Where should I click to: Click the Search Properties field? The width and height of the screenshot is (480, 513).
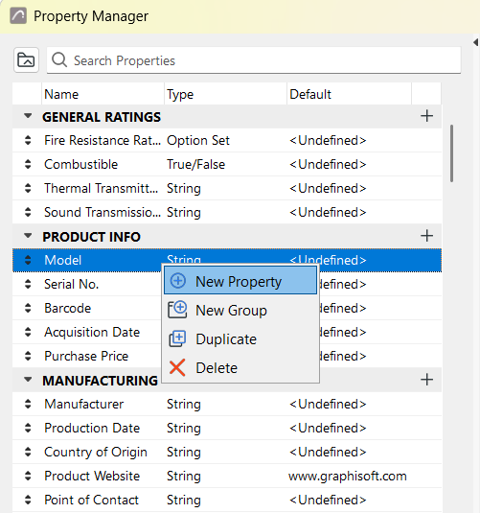click(254, 60)
